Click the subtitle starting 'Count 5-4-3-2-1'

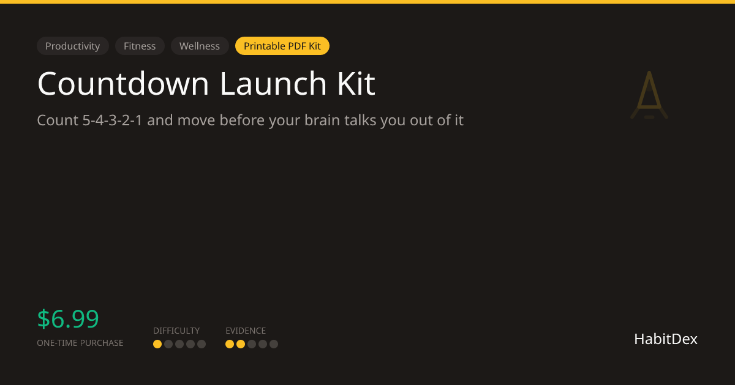250,120
